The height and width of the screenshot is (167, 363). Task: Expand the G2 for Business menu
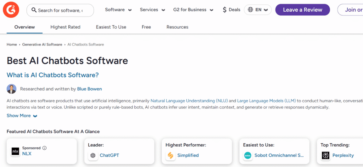[x=193, y=10]
